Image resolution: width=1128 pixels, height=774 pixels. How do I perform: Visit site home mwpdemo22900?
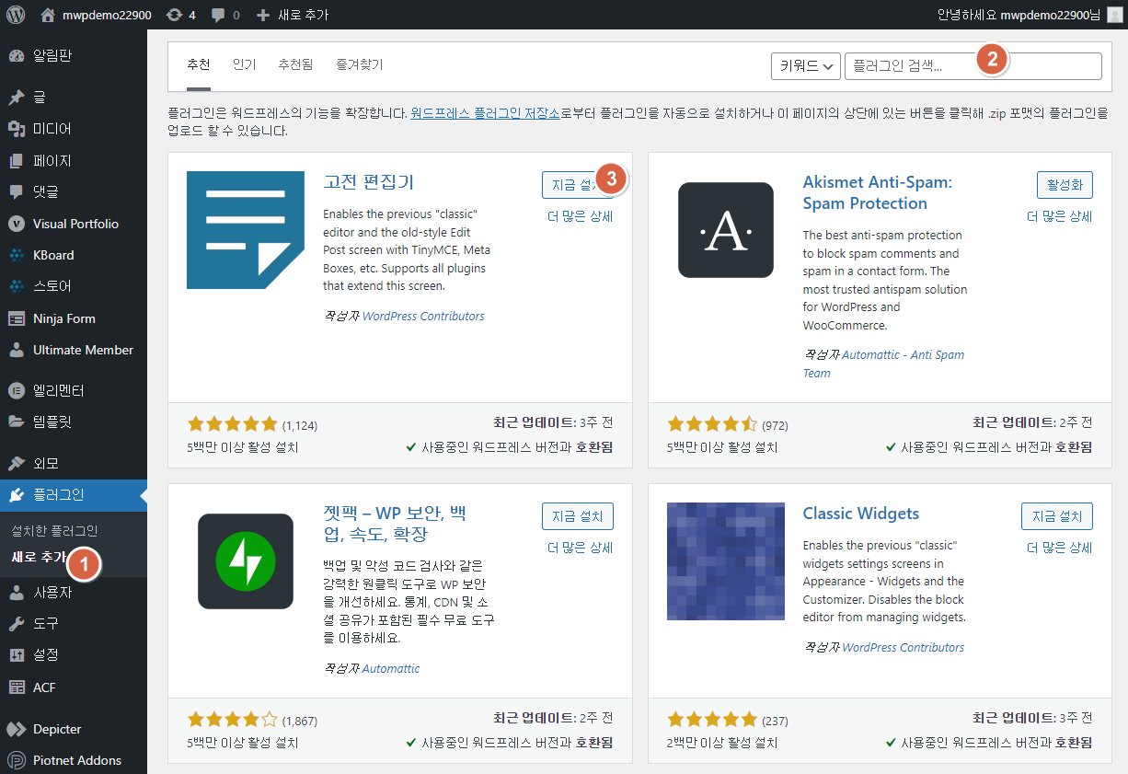tap(96, 15)
